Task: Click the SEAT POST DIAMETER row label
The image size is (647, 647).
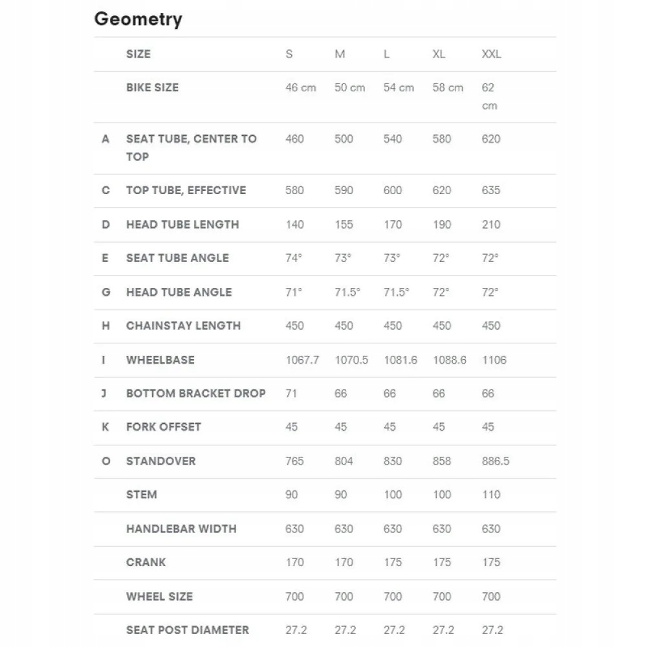Action: 187,630
